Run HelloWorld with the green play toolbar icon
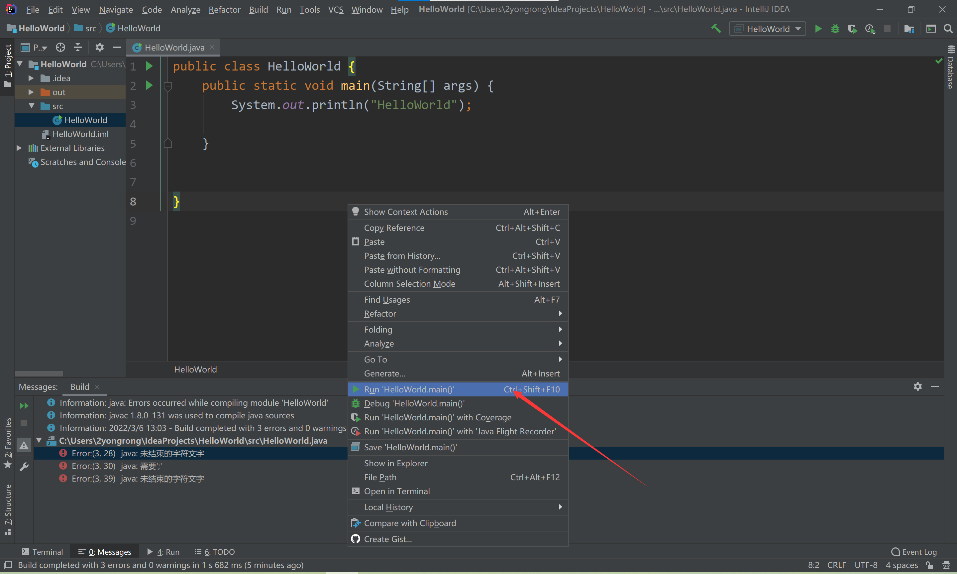957x574 pixels. (818, 28)
